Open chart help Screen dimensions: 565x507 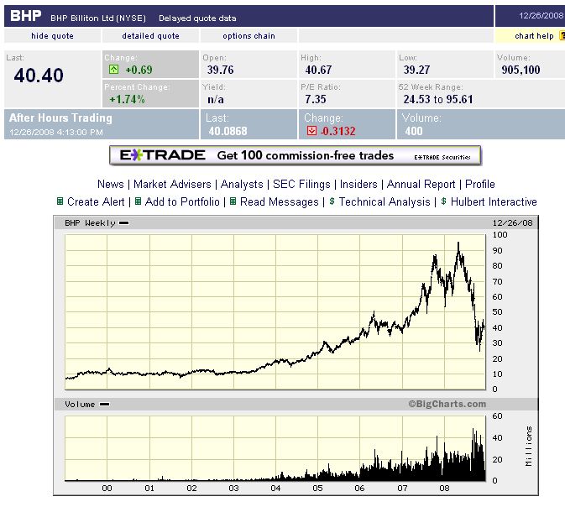tap(534, 35)
